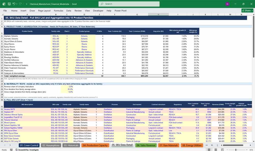Click the vertical scrollbar down arrow
Viewport: 255px width, 151px height.
coord(253,141)
